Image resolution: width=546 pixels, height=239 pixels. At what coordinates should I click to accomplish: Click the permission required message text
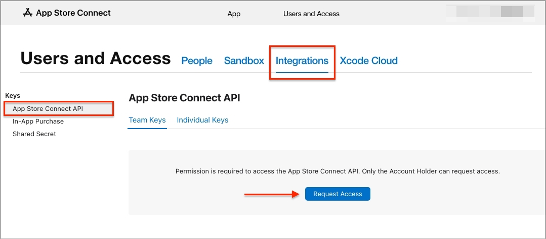[x=338, y=171]
